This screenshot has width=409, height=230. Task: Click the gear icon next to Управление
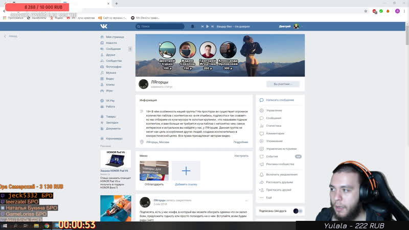pyautogui.click(x=262, y=110)
